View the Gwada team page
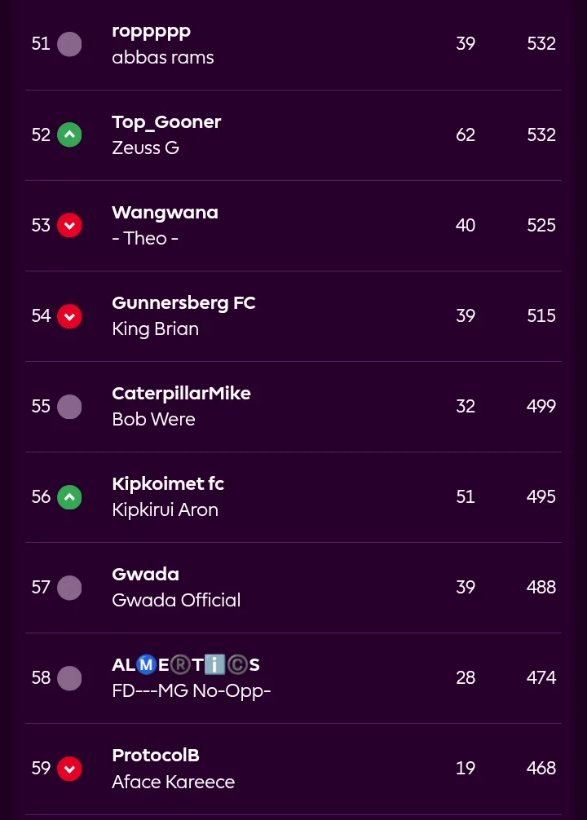The width and height of the screenshot is (587, 820). [145, 574]
